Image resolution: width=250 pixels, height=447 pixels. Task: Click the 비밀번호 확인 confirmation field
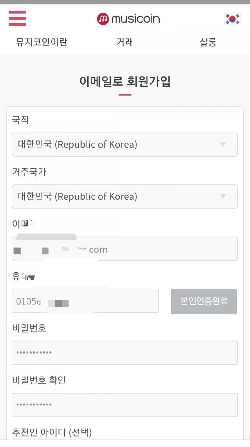point(125,405)
